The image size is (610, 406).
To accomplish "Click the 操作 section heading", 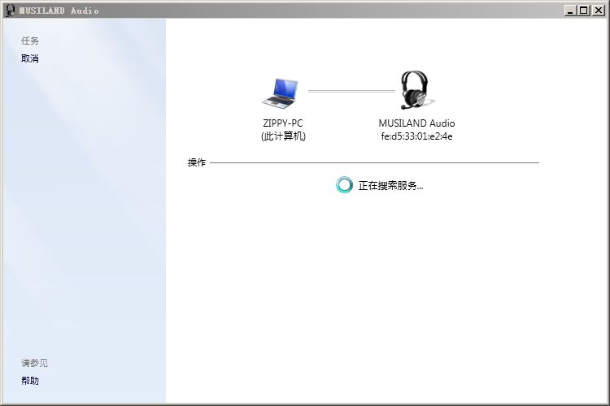I will click(x=197, y=162).
